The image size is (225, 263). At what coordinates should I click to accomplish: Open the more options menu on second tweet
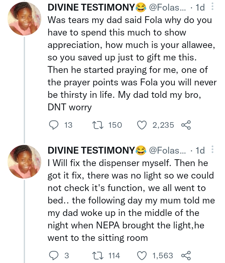[212, 150]
